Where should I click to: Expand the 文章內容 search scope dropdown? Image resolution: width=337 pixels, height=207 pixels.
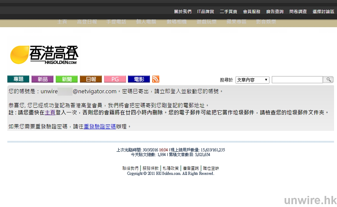(252, 80)
